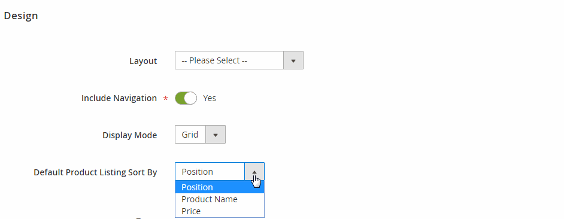Click Default Product Listing Sort By label

point(95,172)
